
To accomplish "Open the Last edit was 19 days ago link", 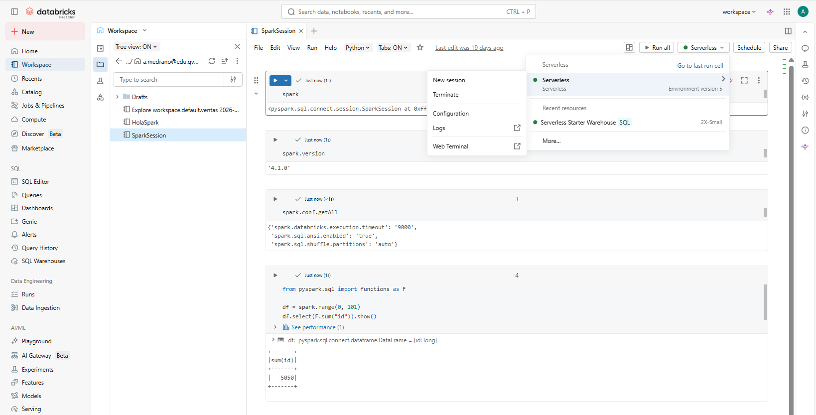I will (469, 48).
